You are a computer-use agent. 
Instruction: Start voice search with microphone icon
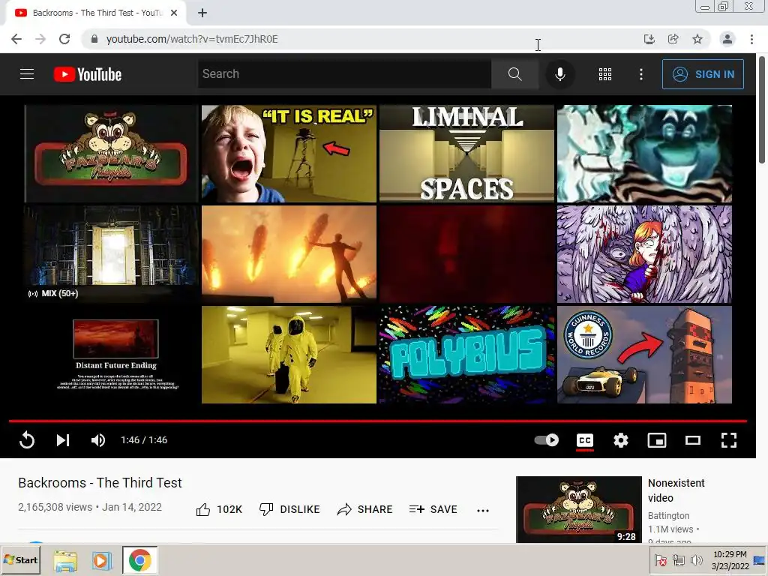559,74
